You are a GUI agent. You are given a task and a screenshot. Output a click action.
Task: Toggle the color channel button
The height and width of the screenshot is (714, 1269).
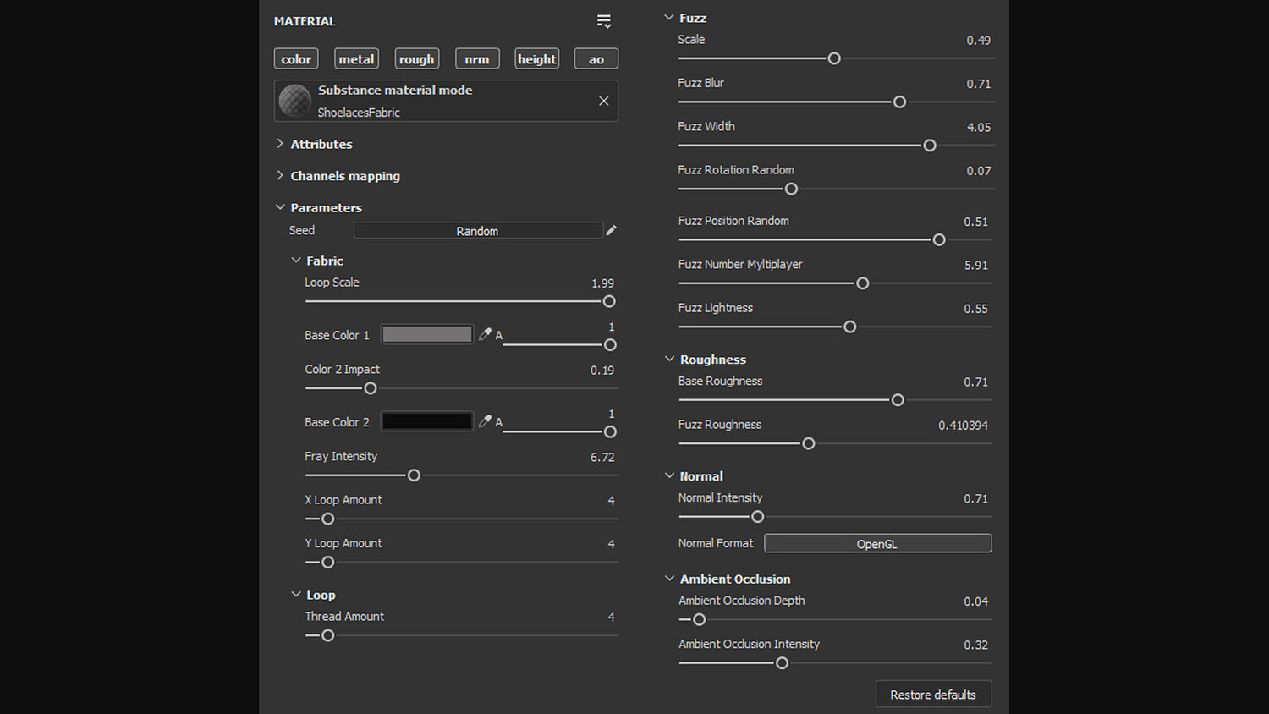[x=296, y=59]
